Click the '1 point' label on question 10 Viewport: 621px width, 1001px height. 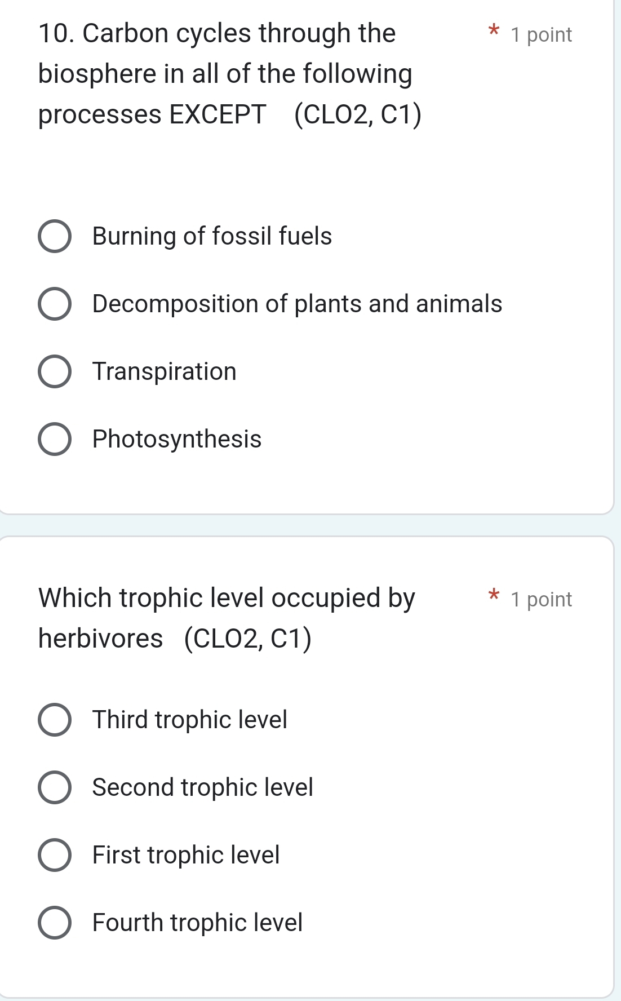coord(540,35)
